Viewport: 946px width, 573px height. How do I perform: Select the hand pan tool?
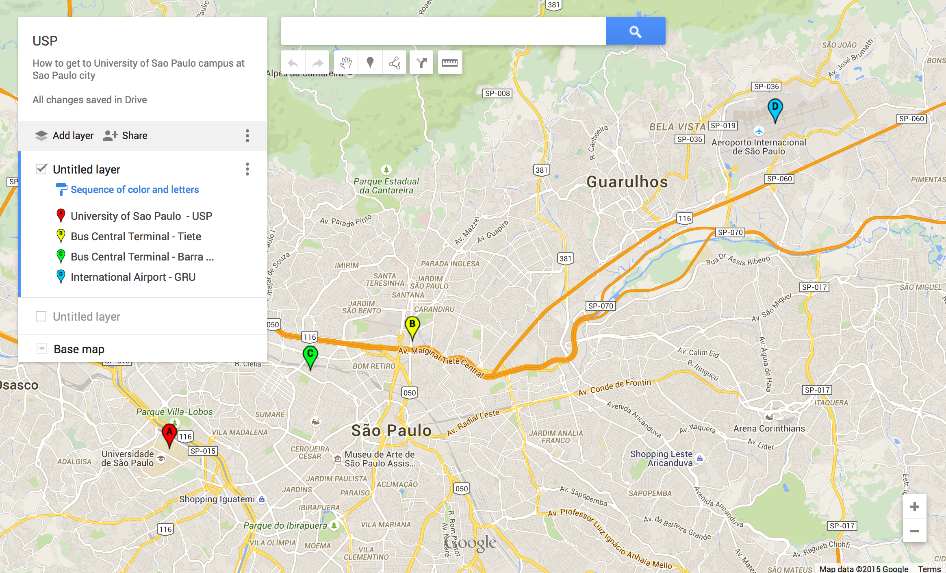pos(346,63)
